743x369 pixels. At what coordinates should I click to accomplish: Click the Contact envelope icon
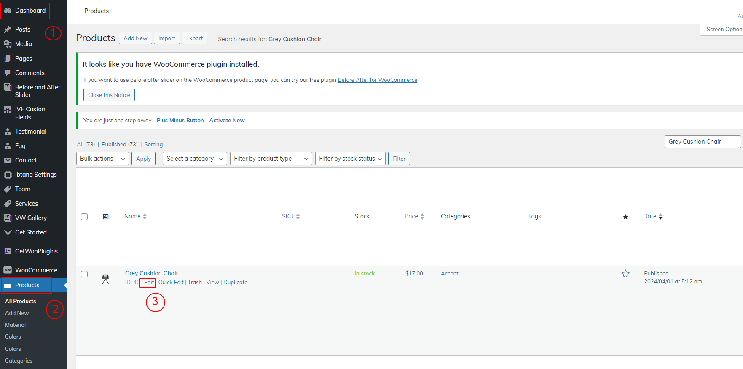[8, 160]
